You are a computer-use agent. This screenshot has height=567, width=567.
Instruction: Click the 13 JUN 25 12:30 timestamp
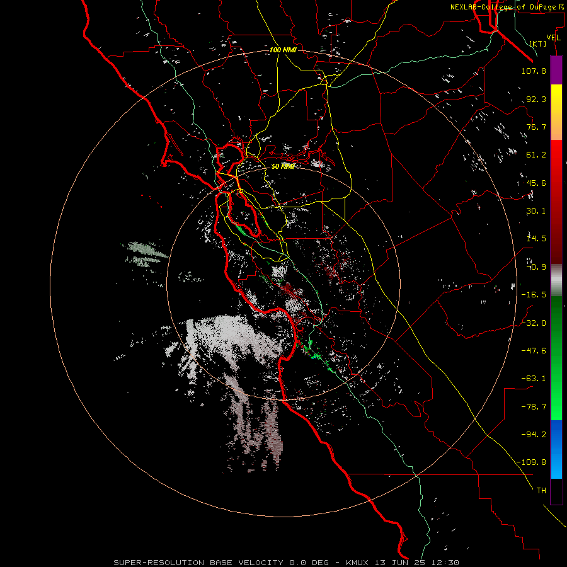tap(418, 563)
